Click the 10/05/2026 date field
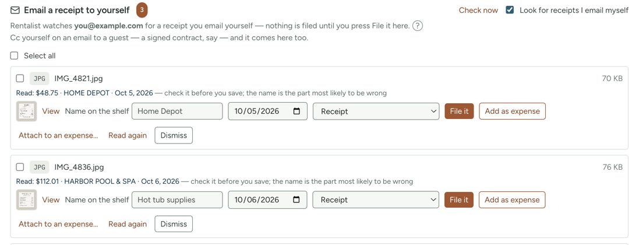Viewport: 632px width, 245px height. tap(267, 111)
